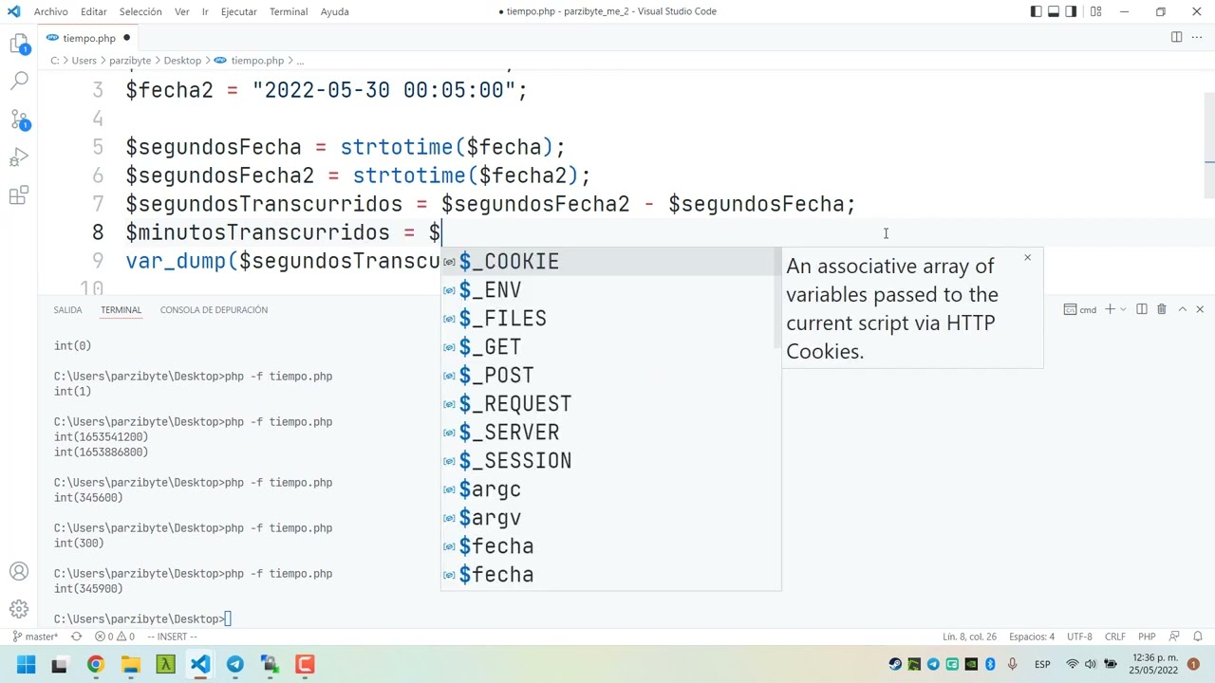Open the Archivo menu
Image resolution: width=1215 pixels, height=683 pixels.
click(x=50, y=11)
